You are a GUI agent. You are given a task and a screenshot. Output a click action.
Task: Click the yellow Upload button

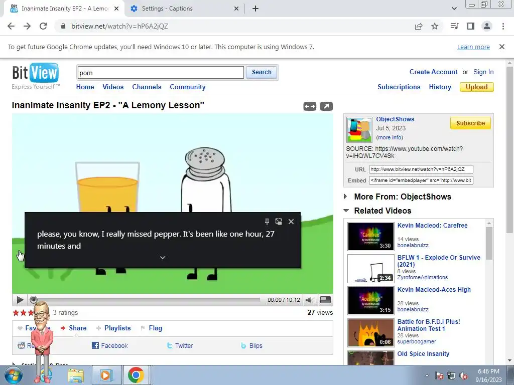click(477, 87)
